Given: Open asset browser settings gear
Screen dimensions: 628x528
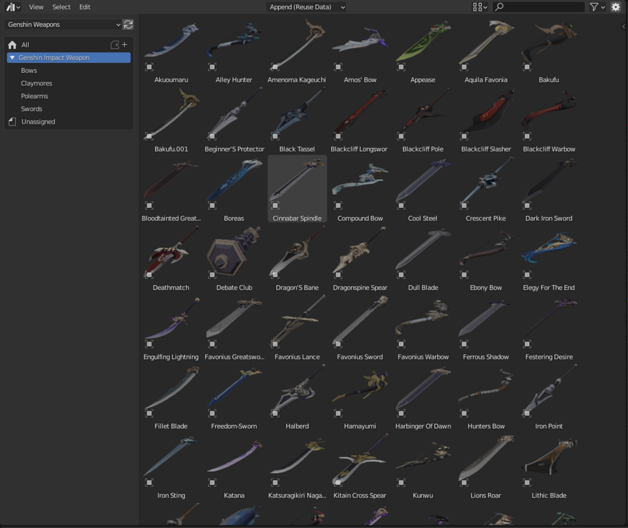Looking at the screenshot, I should [x=616, y=7].
